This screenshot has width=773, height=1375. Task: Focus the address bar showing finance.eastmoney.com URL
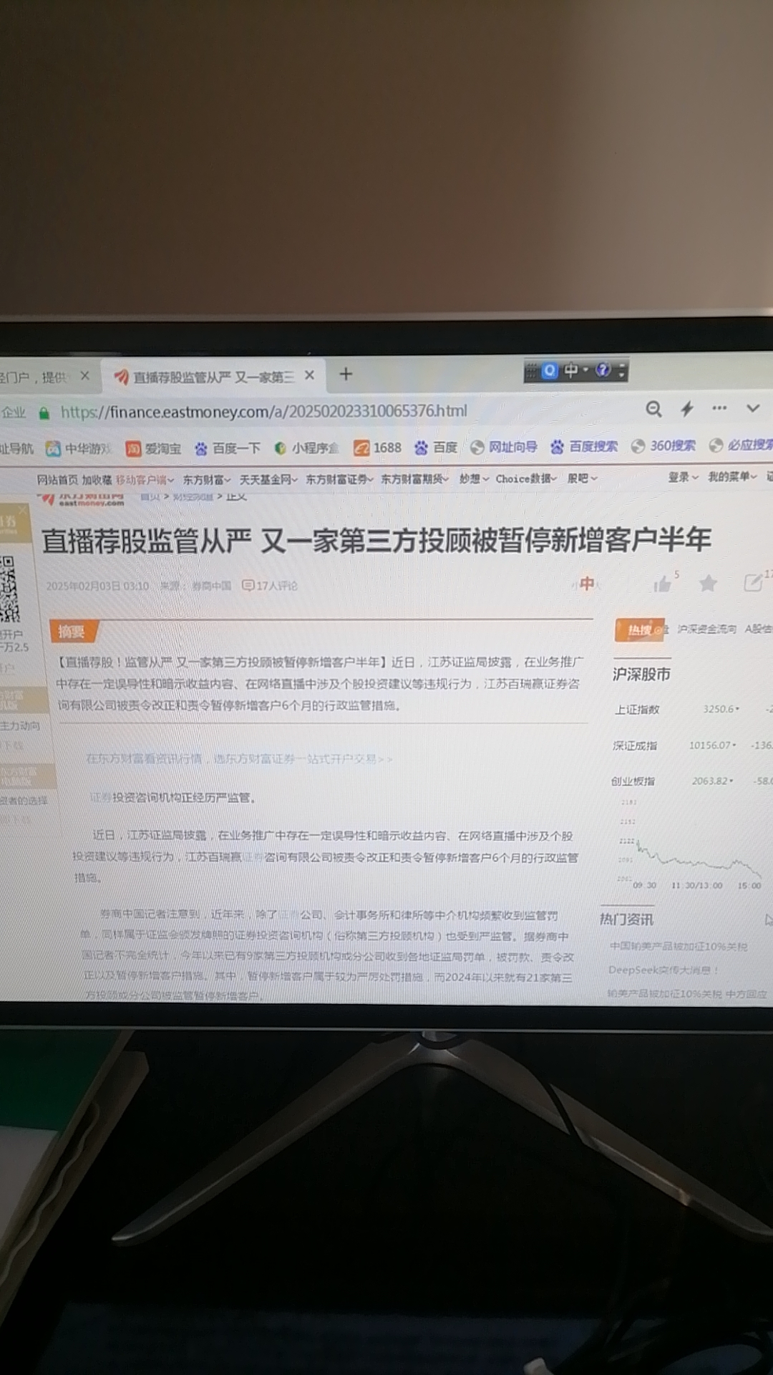click(263, 412)
